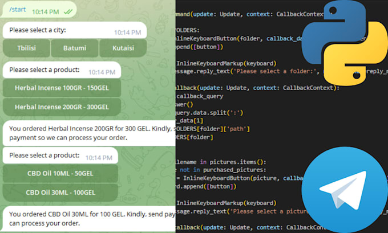The height and width of the screenshot is (233, 388).
Task: Click the CBD Oil order confirmation message
Action: coord(88,218)
